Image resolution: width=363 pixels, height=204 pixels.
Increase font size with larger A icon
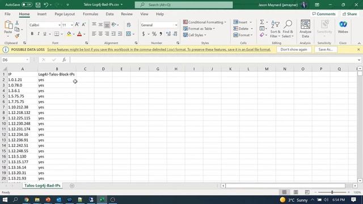(77, 24)
